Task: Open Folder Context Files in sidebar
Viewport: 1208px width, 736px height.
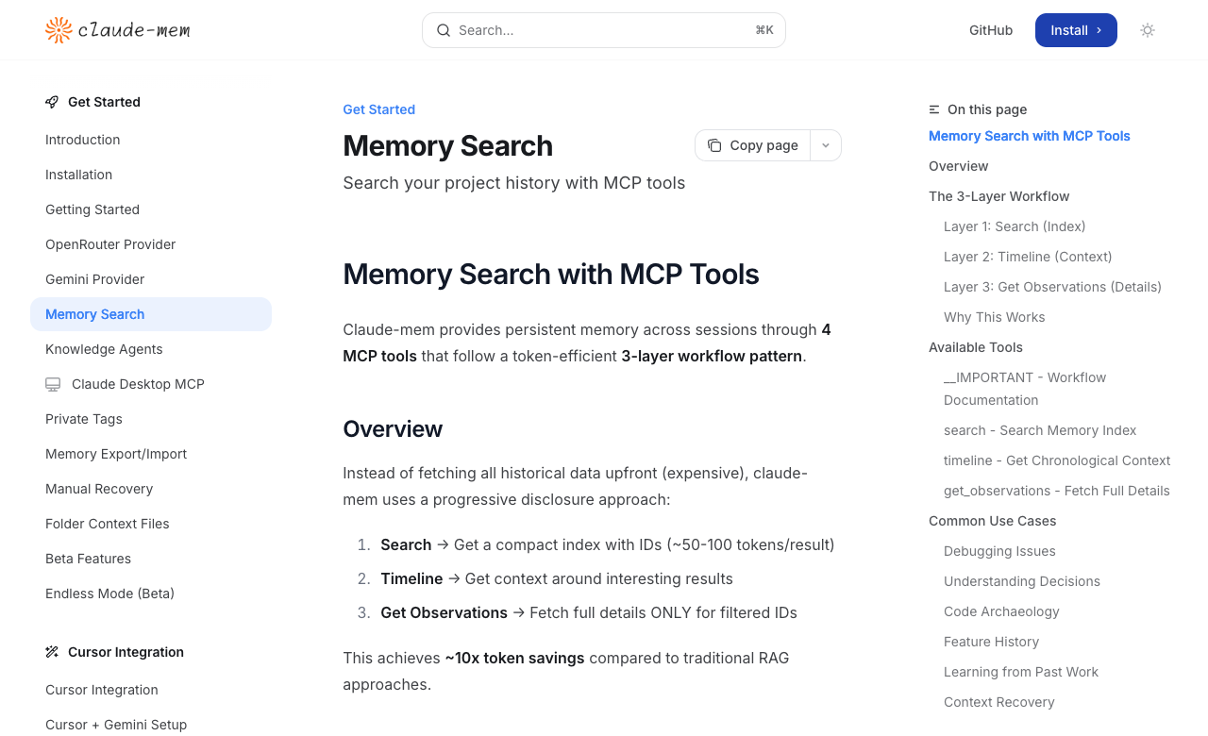Action: pos(151,524)
